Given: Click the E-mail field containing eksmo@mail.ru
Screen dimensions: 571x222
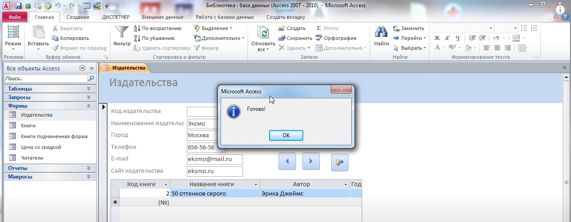Looking at the screenshot, I should coord(214,159).
